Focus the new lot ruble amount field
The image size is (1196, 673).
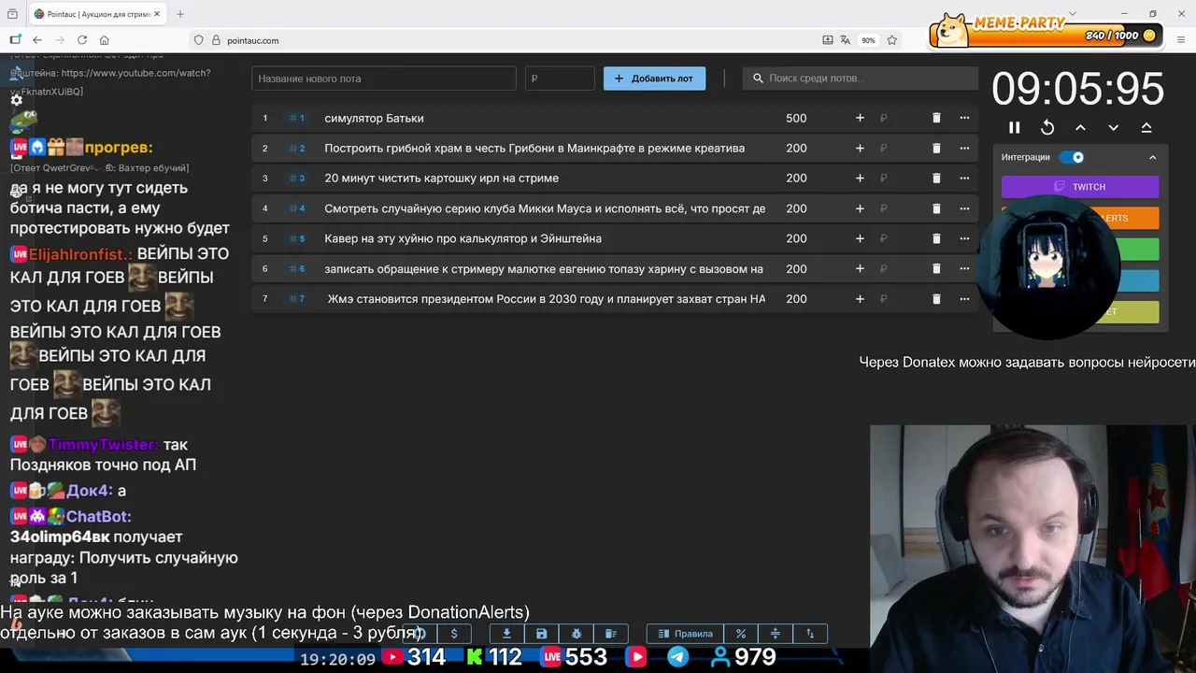(x=560, y=79)
